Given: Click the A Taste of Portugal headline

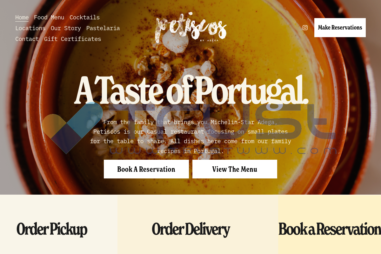Looking at the screenshot, I should (x=191, y=90).
